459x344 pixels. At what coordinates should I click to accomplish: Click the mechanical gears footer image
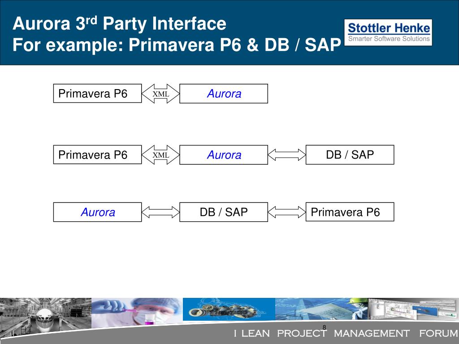[x=229, y=310]
